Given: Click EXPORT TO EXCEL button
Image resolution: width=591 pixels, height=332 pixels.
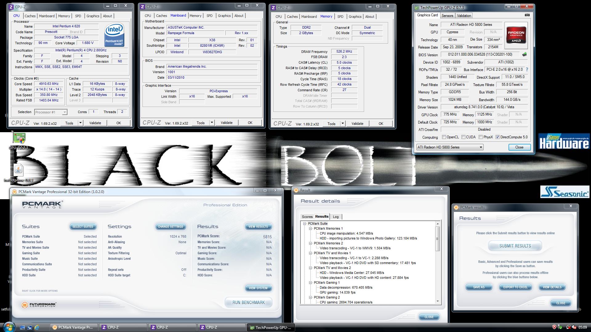Looking at the screenshot, I should click(x=515, y=287).
